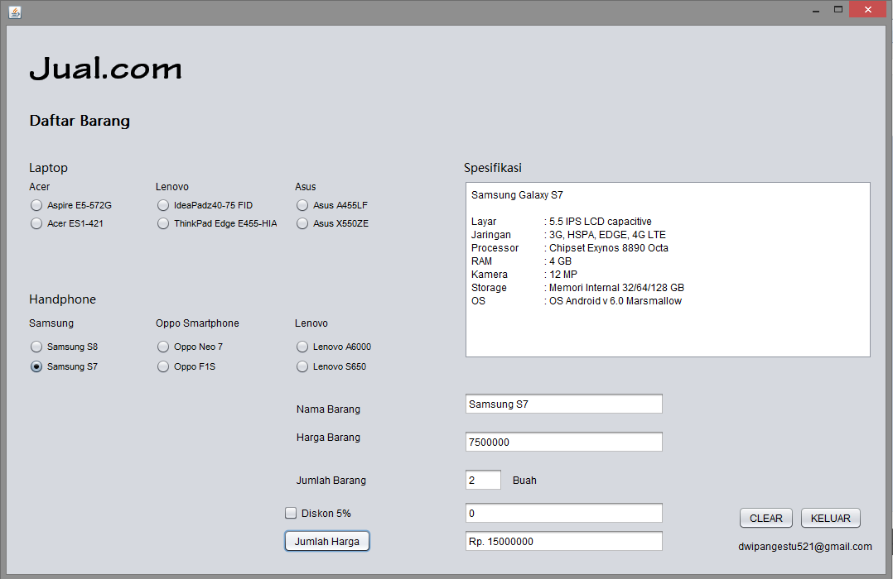
Task: Click the Jaringan 3G, HSPA, EDGE, 4G LTE line
Action: 568,235
